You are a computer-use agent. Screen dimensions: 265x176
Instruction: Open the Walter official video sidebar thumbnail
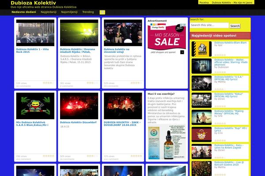coord(202,66)
